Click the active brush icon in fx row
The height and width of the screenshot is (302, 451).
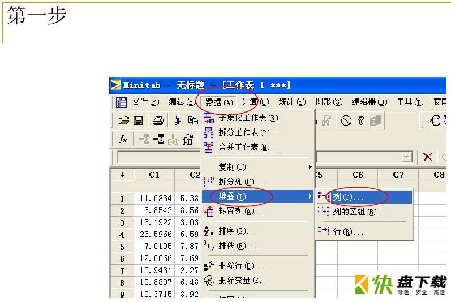[158, 139]
